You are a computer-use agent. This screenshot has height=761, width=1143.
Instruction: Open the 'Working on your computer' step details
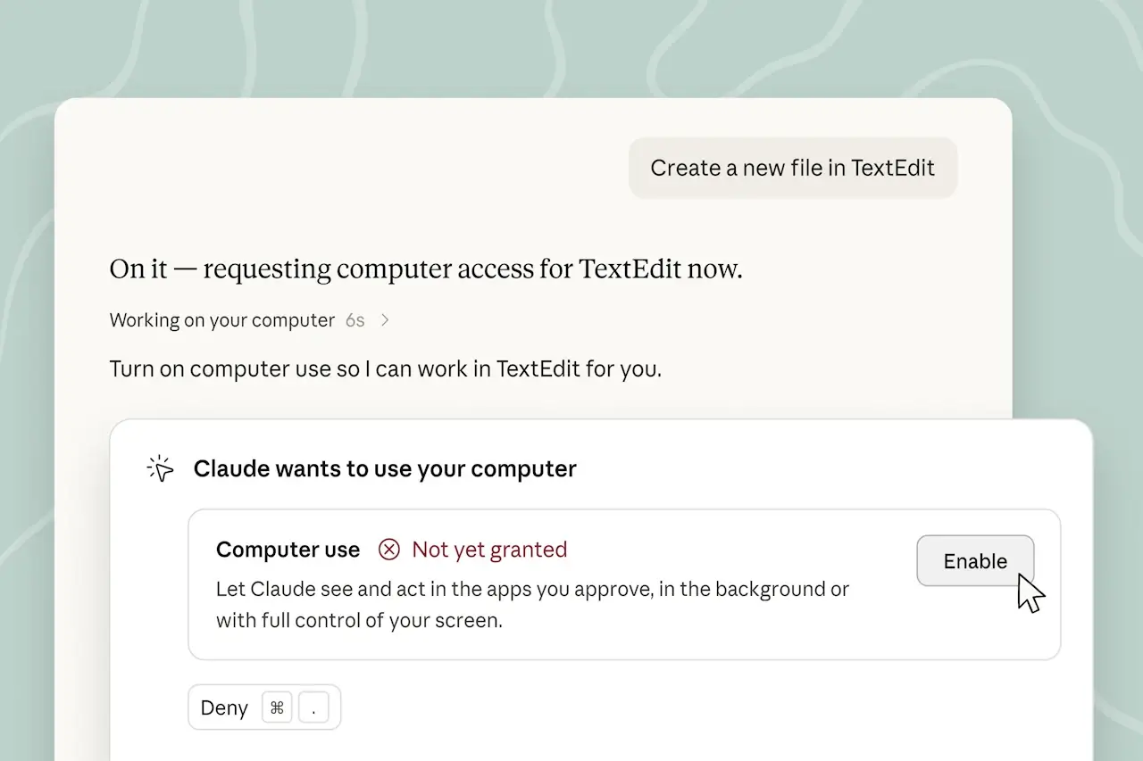coord(222,320)
